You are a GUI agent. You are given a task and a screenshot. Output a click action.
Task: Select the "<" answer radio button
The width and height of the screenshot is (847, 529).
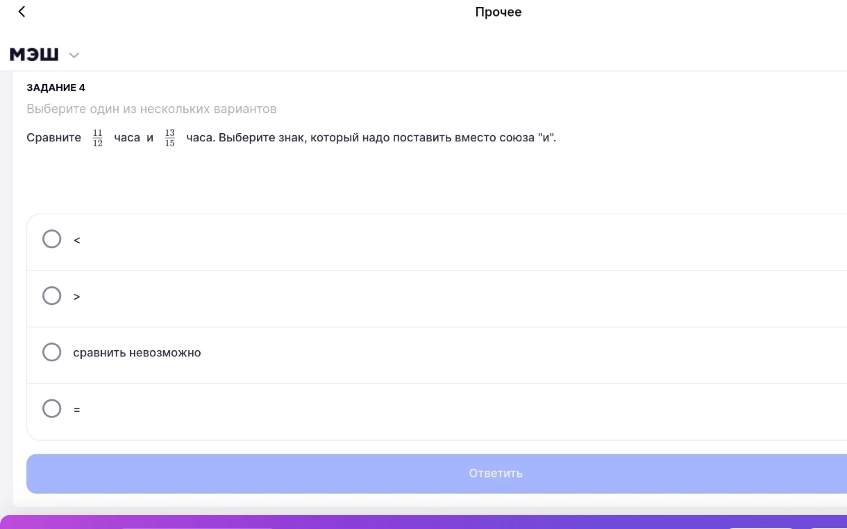[52, 239]
